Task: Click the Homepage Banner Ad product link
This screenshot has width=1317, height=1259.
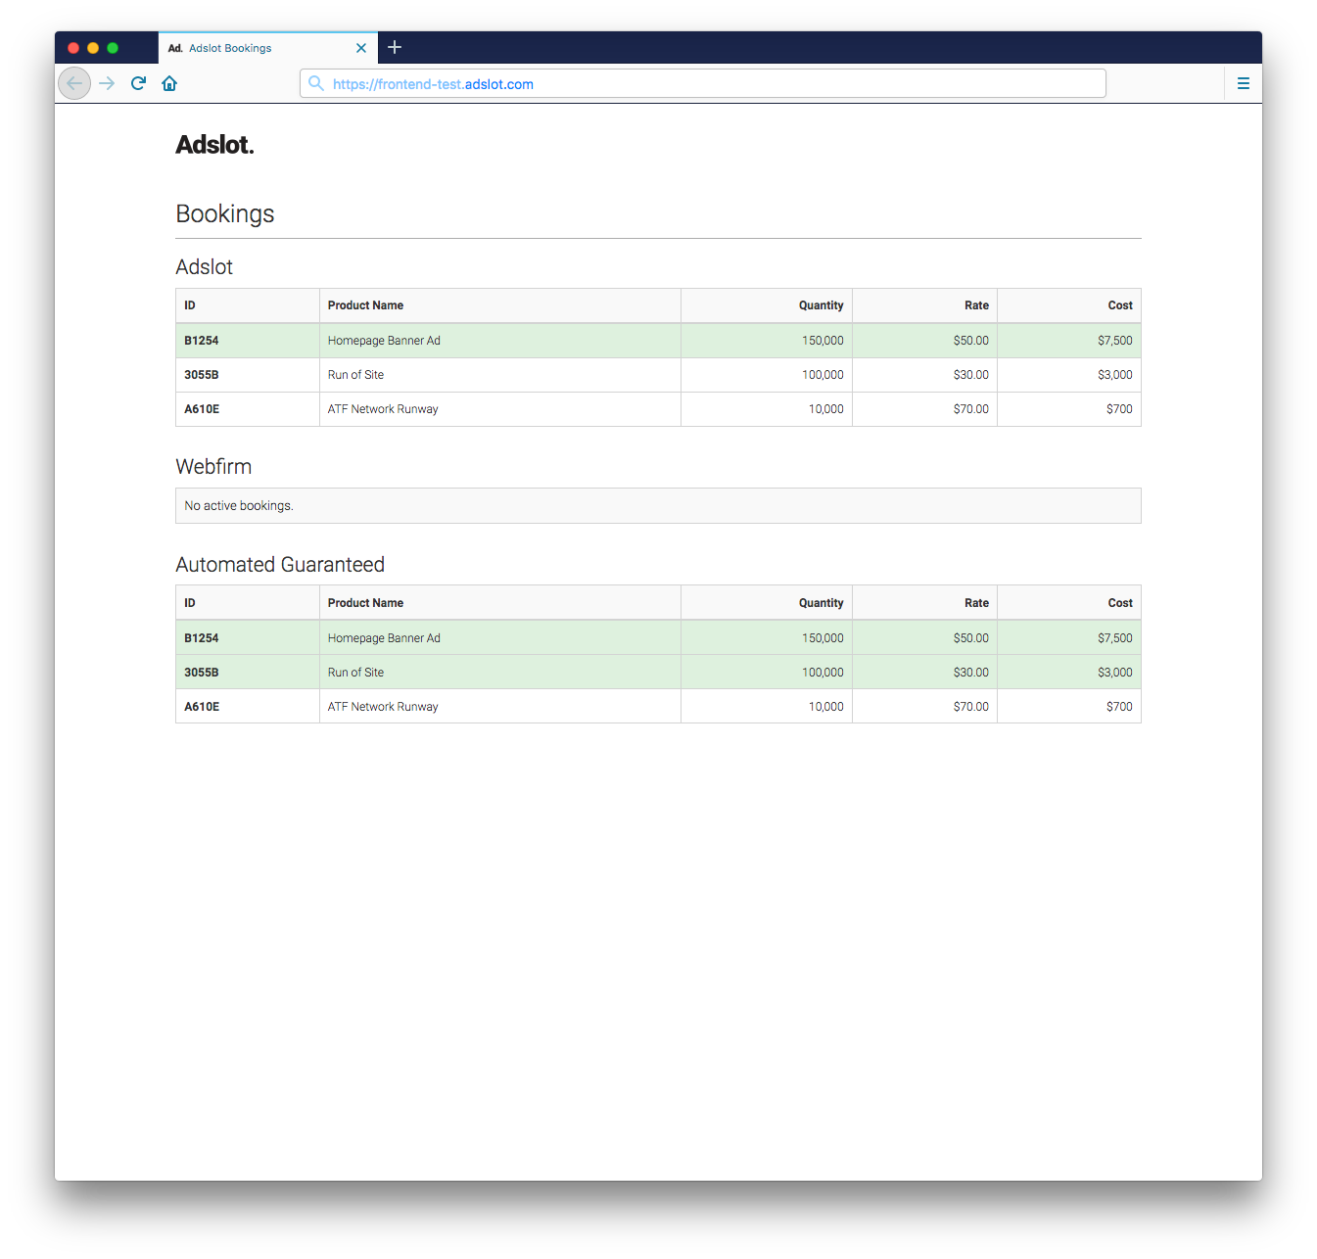Action: (384, 340)
